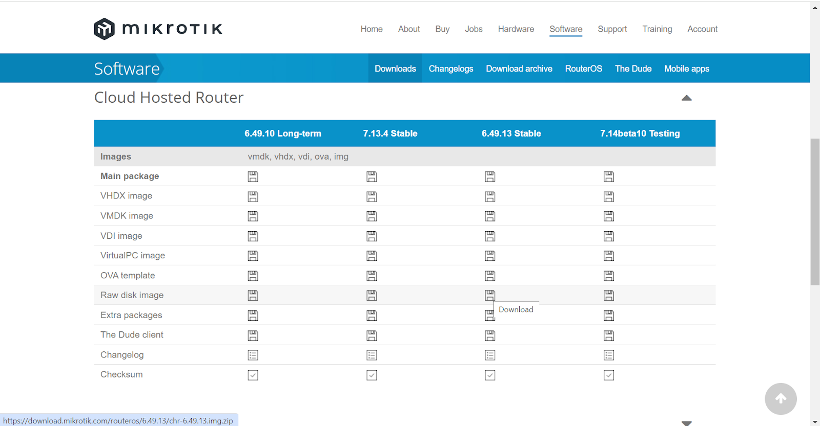Switch to The Dude tab
820x426 pixels.
633,69
